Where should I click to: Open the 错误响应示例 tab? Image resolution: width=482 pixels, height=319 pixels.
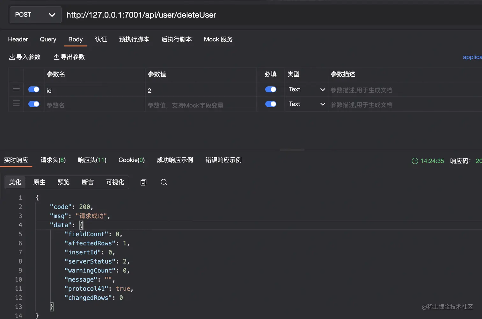[223, 160]
